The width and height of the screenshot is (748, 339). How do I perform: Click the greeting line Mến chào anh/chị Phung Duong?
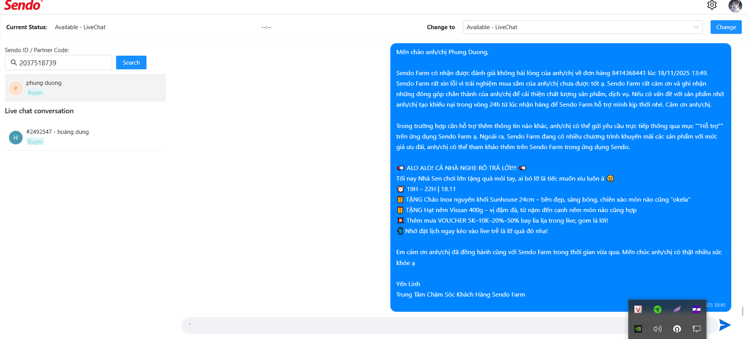click(x=442, y=52)
